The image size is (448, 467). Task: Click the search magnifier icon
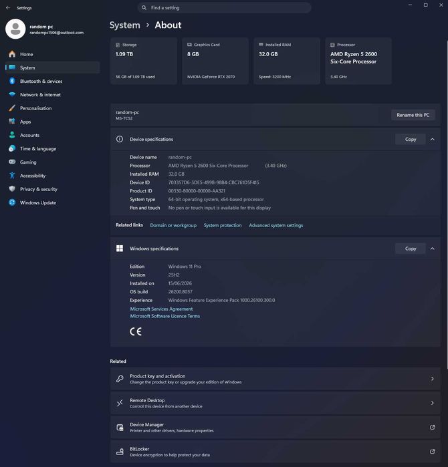click(144, 8)
